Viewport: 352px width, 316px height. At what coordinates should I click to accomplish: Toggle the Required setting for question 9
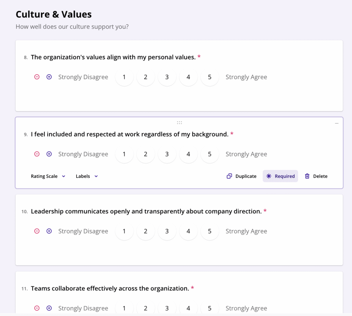pyautogui.click(x=280, y=176)
